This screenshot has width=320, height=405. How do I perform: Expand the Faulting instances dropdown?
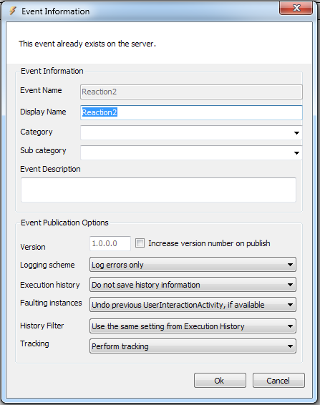[x=193, y=305]
